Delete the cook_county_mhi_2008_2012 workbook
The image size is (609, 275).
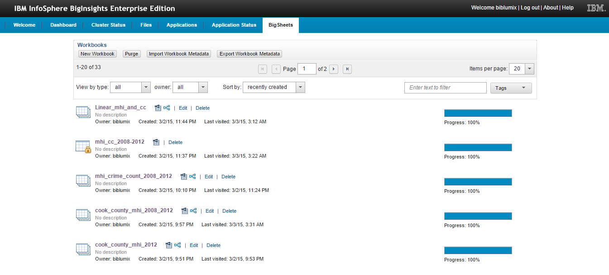point(229,211)
